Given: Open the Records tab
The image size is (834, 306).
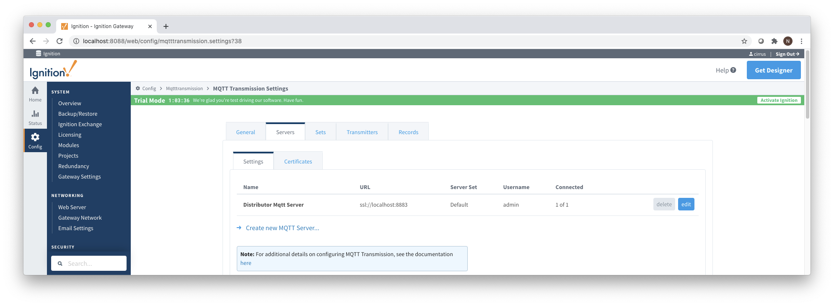Looking at the screenshot, I should click(x=409, y=132).
